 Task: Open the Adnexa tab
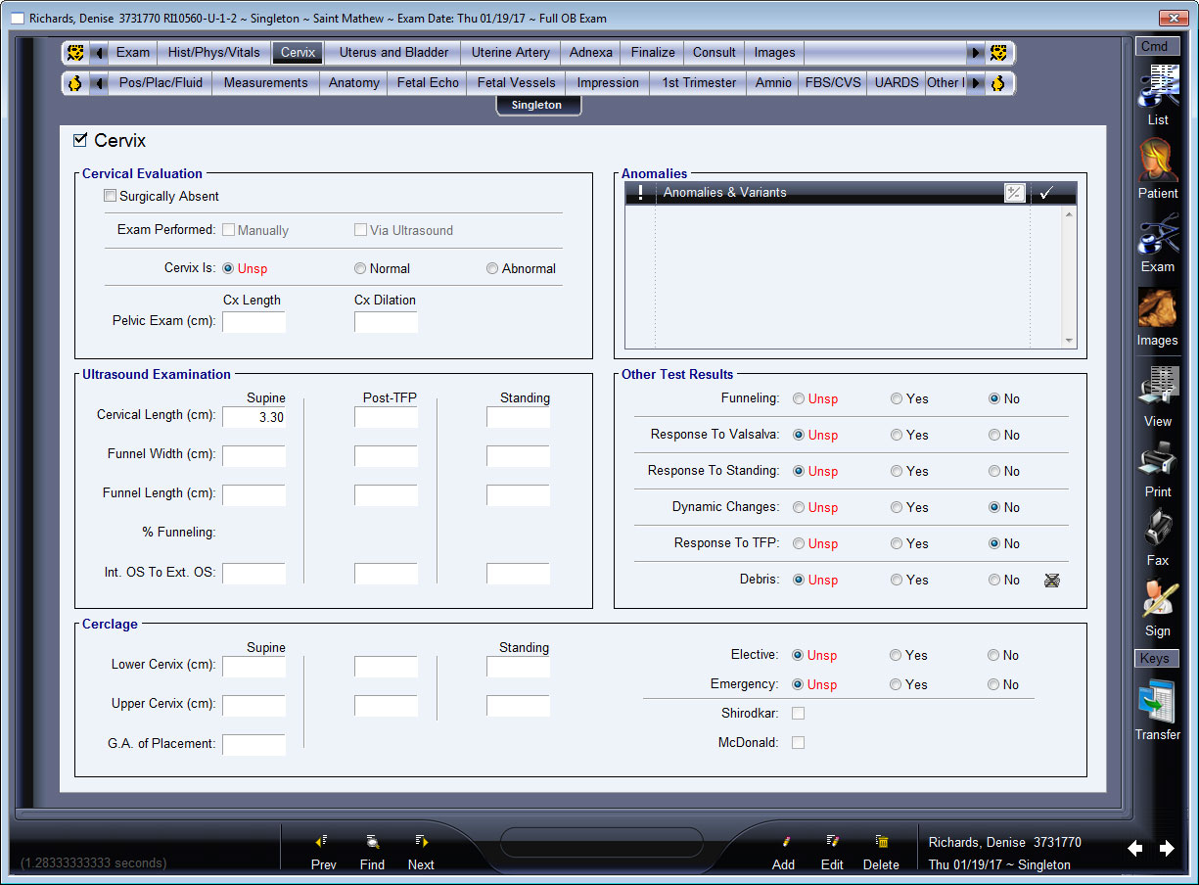591,53
